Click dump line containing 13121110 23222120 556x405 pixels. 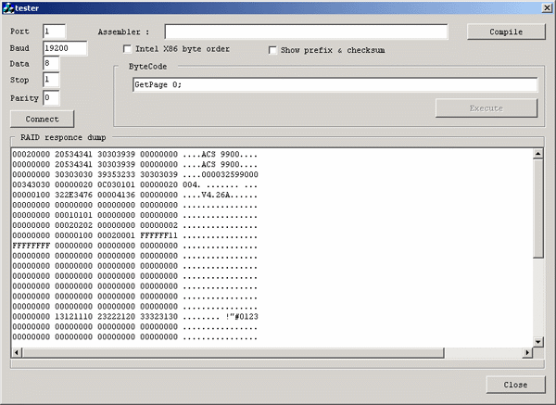tap(135, 317)
